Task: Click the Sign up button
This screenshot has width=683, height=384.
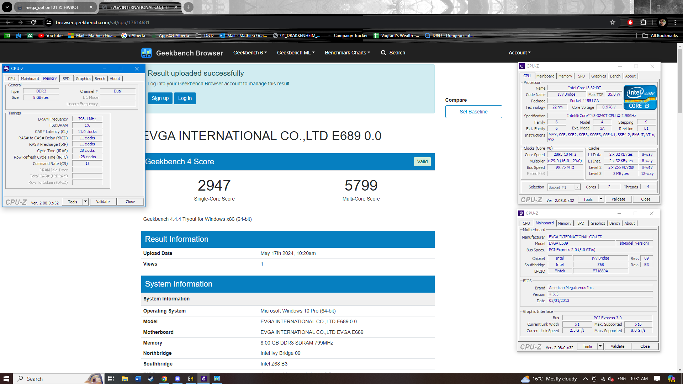Action: click(x=160, y=98)
